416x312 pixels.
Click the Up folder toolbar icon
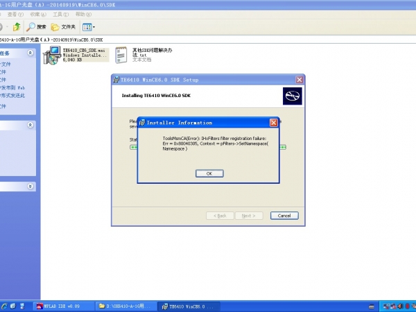(x=16, y=27)
